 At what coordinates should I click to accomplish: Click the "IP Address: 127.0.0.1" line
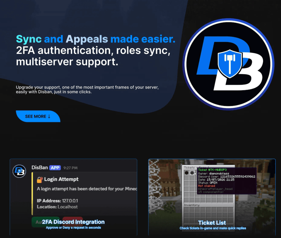point(57,201)
